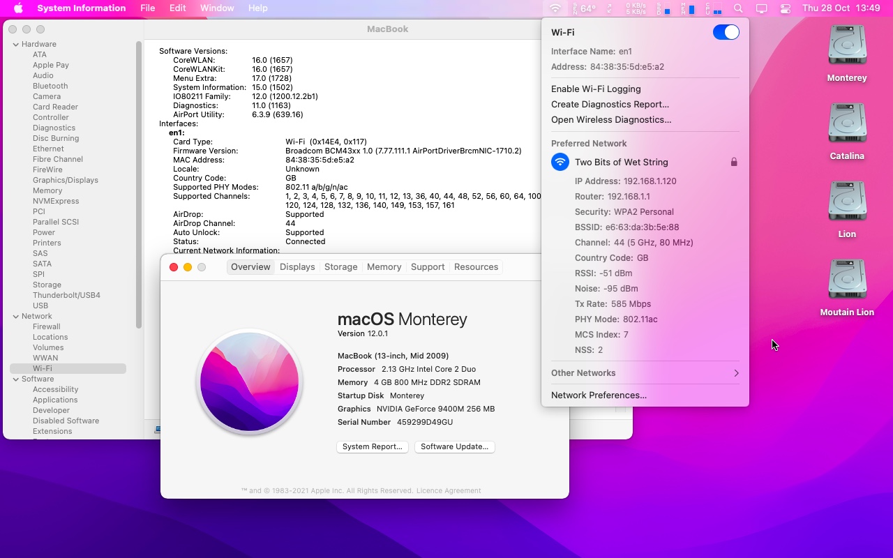Image resolution: width=893 pixels, height=558 pixels.
Task: Switch to the Storage tab
Action: (x=341, y=267)
